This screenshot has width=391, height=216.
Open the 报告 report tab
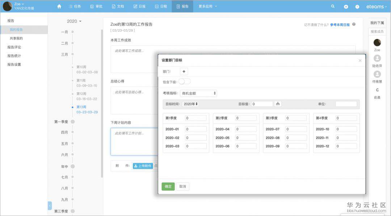pyautogui.click(x=182, y=6)
